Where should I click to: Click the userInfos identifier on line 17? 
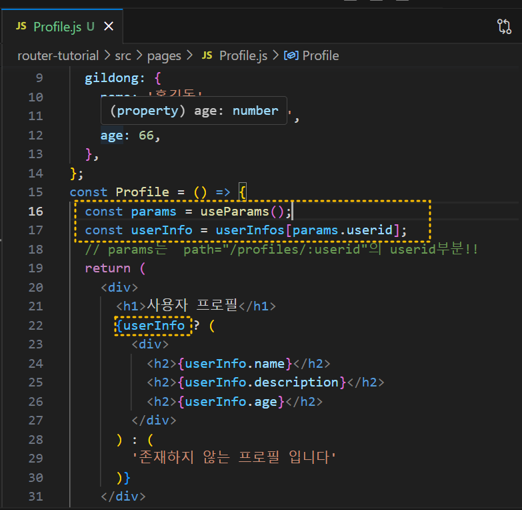pos(250,230)
